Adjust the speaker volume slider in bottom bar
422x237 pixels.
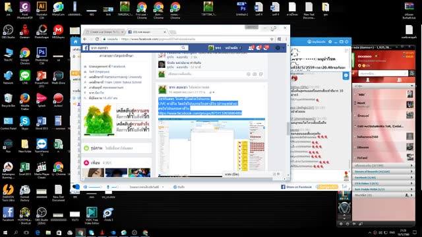pyautogui.click(x=93, y=187)
